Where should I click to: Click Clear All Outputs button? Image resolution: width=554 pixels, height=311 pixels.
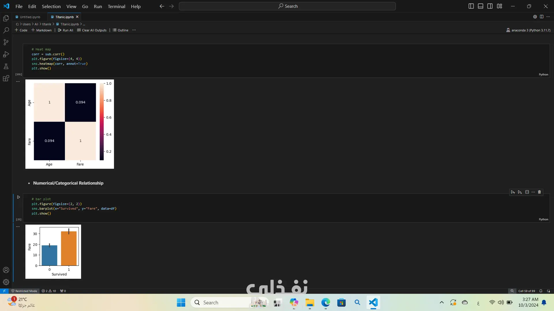[92, 30]
